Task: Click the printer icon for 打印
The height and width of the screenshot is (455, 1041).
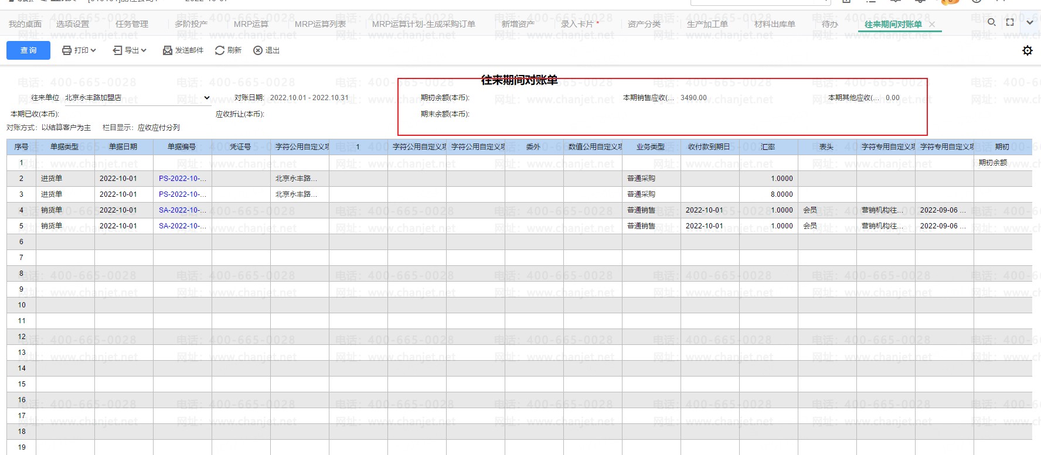Action: tap(67, 50)
